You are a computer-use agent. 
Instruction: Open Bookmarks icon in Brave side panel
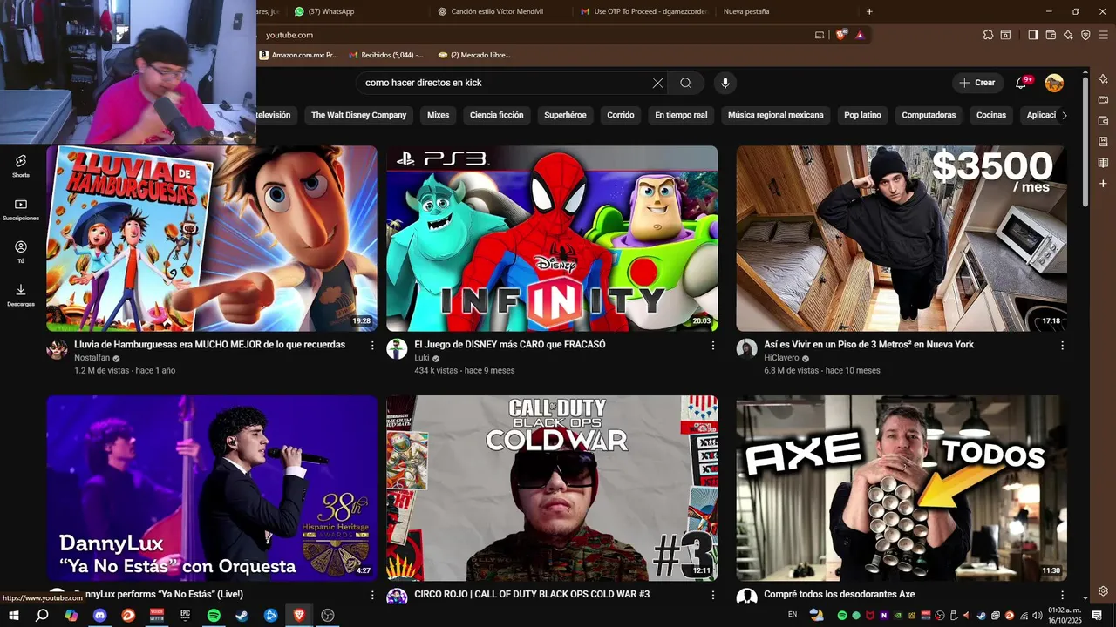pyautogui.click(x=1103, y=142)
